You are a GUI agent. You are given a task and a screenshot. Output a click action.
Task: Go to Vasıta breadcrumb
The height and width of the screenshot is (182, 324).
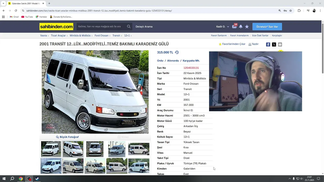click(x=44, y=36)
